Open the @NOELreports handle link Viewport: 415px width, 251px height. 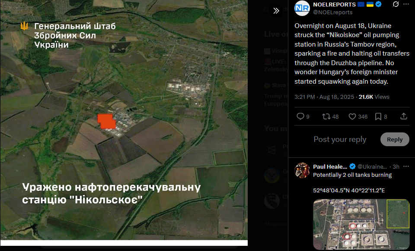[x=333, y=13]
